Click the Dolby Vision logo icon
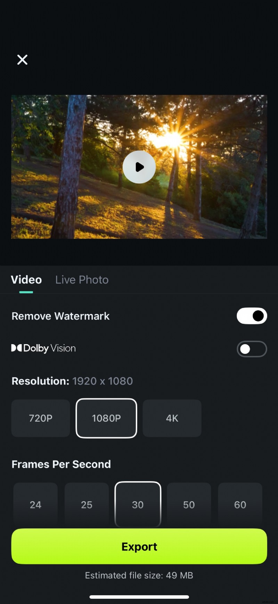 (17, 348)
